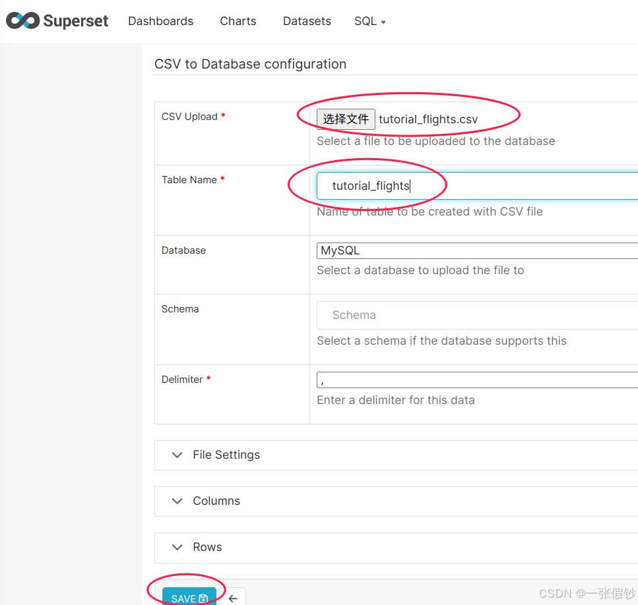Go to the Dashboards page
Viewport: 638px width, 605px height.
coord(160,21)
